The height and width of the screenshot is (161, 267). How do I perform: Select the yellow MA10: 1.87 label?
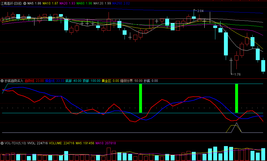tap(51, 4)
